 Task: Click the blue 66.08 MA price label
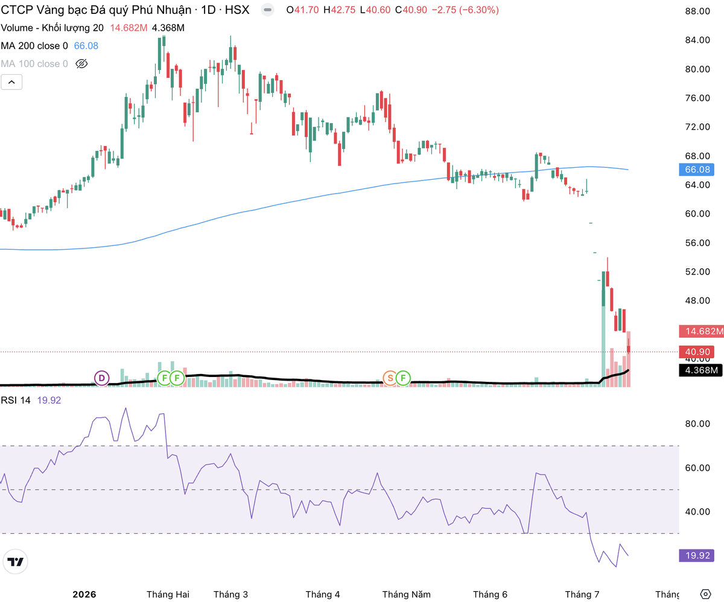(700, 170)
